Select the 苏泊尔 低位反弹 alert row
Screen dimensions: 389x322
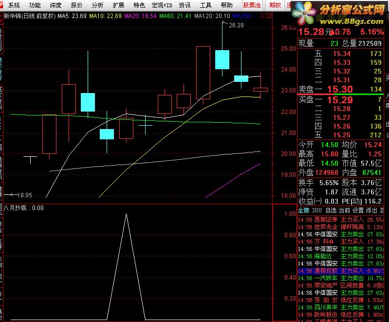tap(341, 300)
